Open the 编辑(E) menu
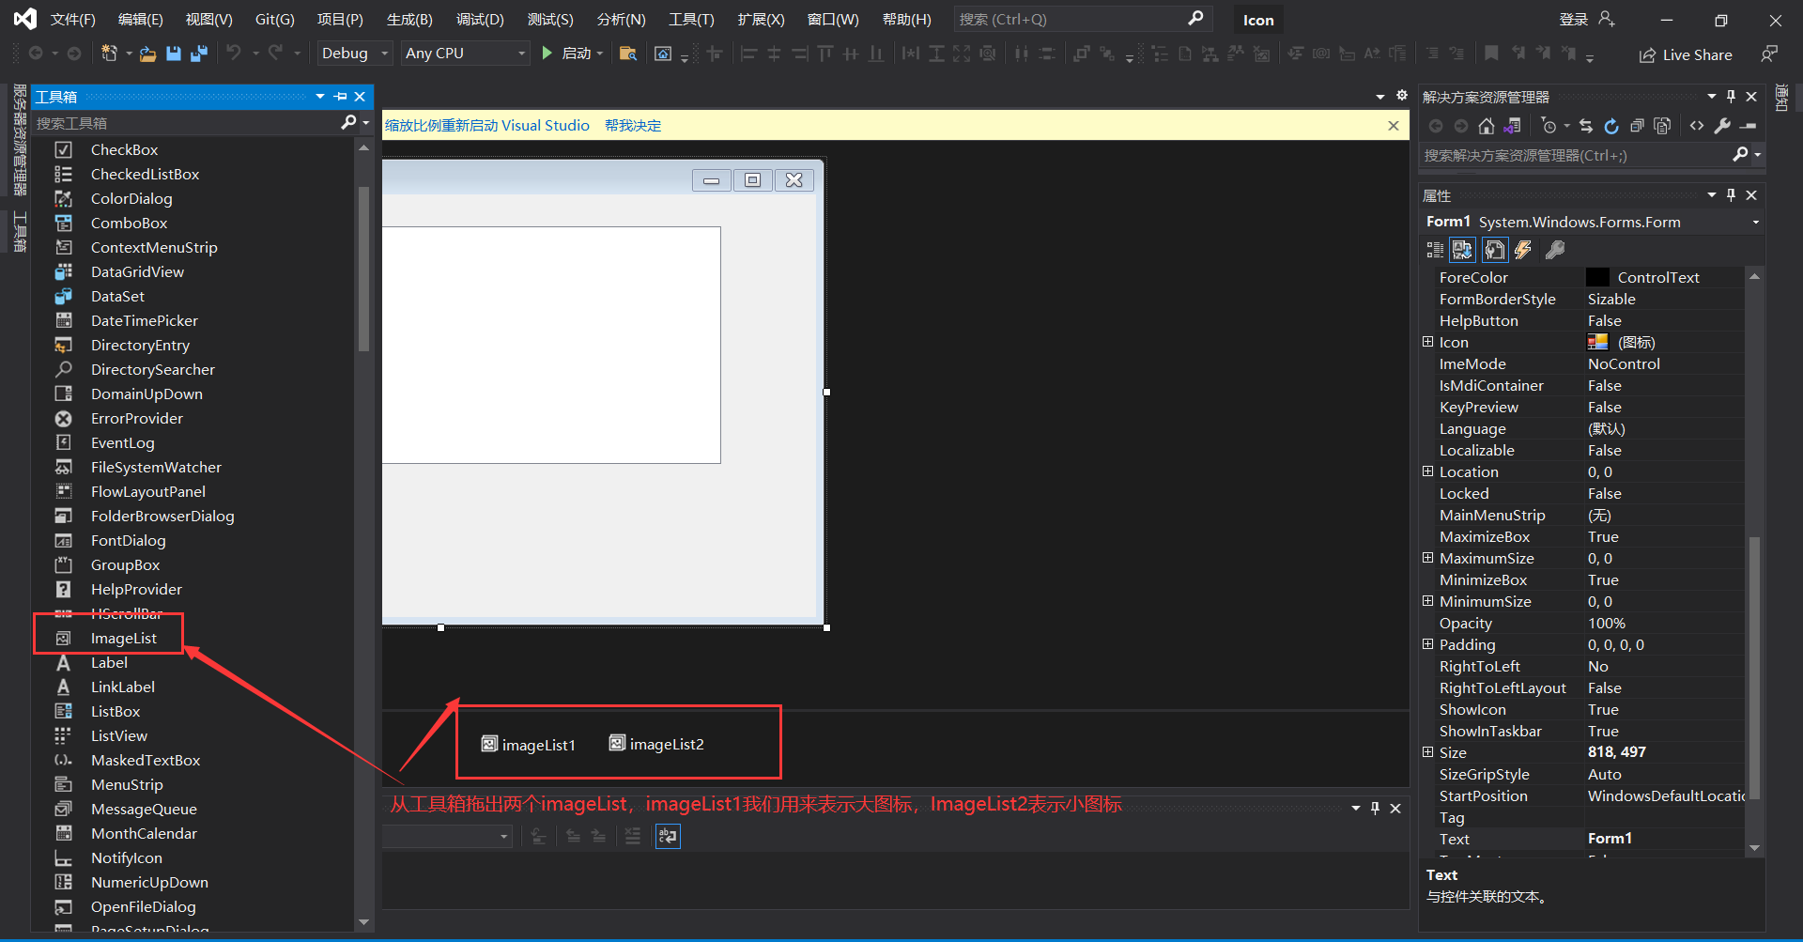This screenshot has height=942, width=1803. click(141, 19)
